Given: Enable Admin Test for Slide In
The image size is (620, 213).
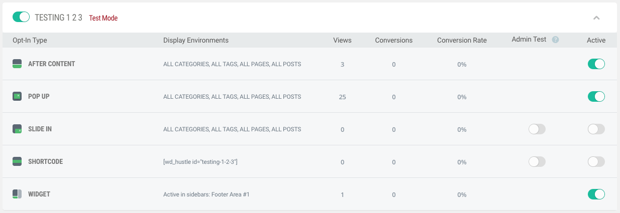Looking at the screenshot, I should pyautogui.click(x=537, y=129).
